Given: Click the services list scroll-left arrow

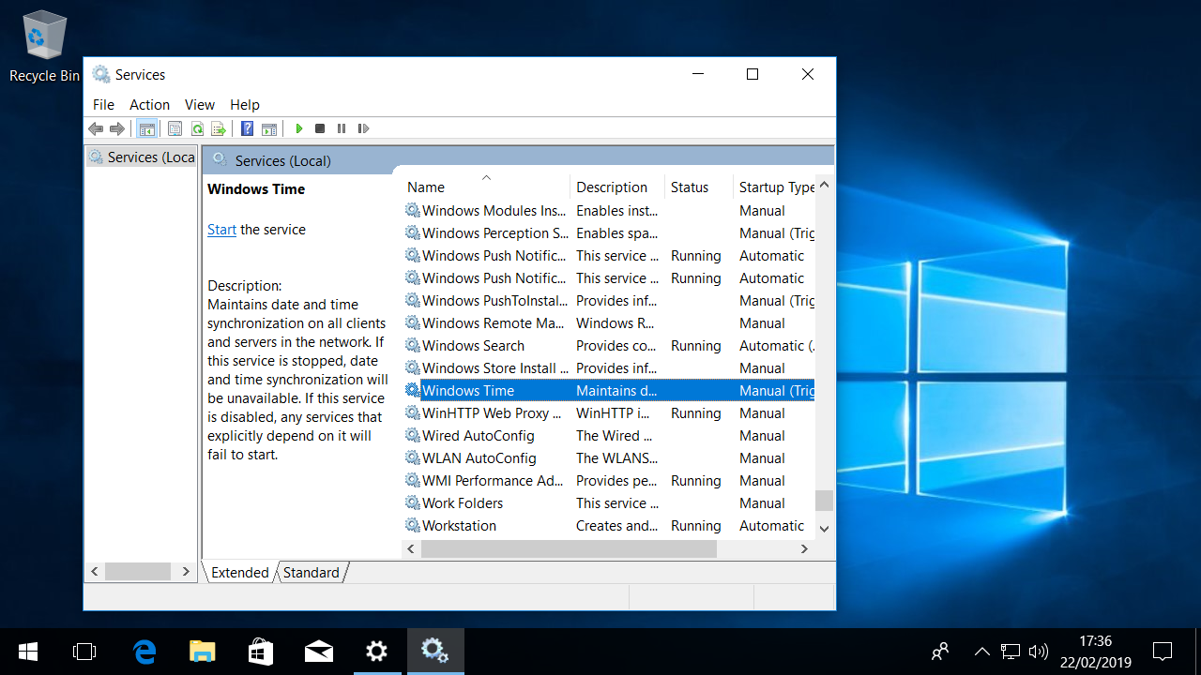Looking at the screenshot, I should coord(412,549).
